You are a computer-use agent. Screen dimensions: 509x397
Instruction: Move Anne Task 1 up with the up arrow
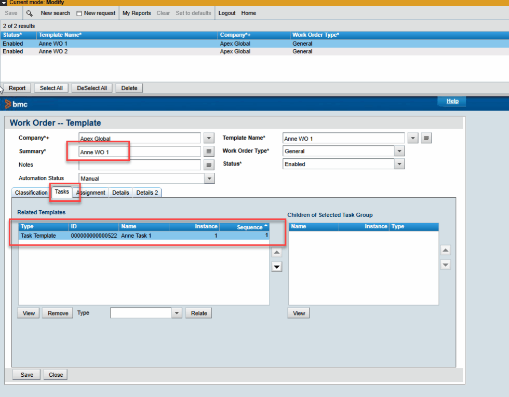click(276, 252)
